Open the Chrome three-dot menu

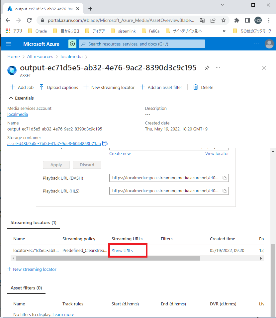click(269, 20)
